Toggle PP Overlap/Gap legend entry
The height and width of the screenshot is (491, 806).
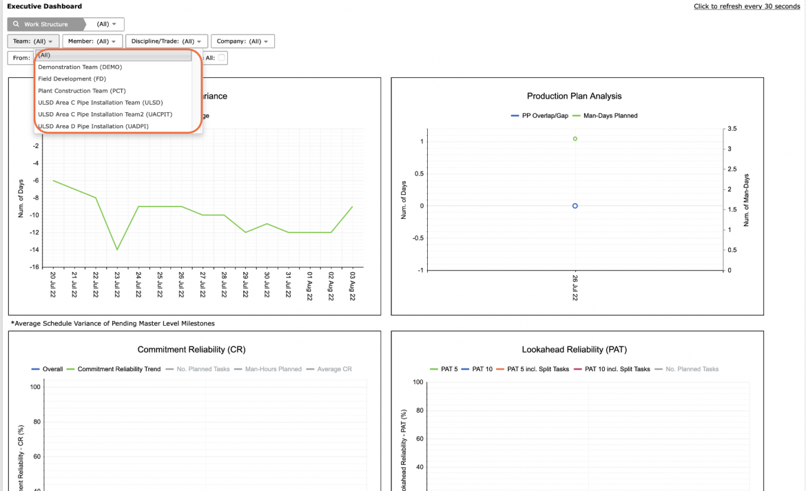coord(539,116)
